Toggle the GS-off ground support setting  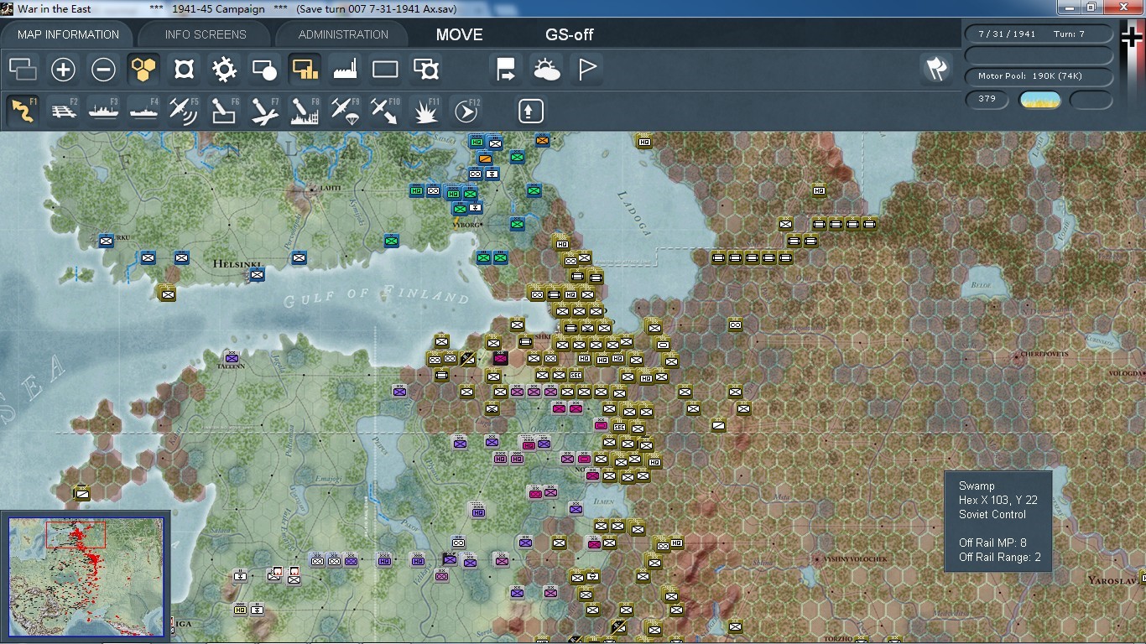[x=570, y=34]
